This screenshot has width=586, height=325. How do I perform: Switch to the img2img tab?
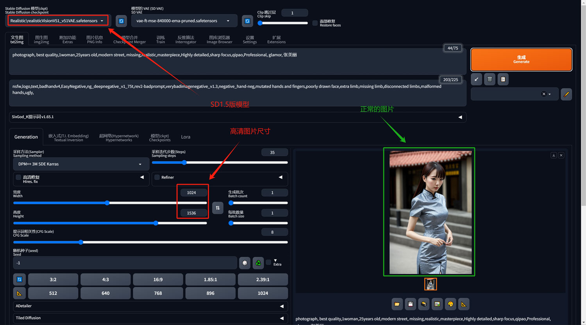(41, 39)
